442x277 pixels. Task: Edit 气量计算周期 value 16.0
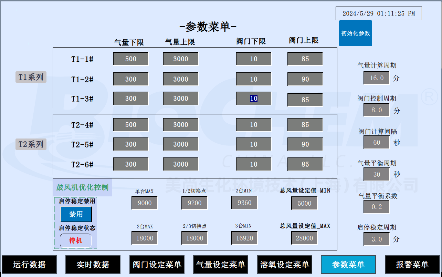(x=377, y=78)
